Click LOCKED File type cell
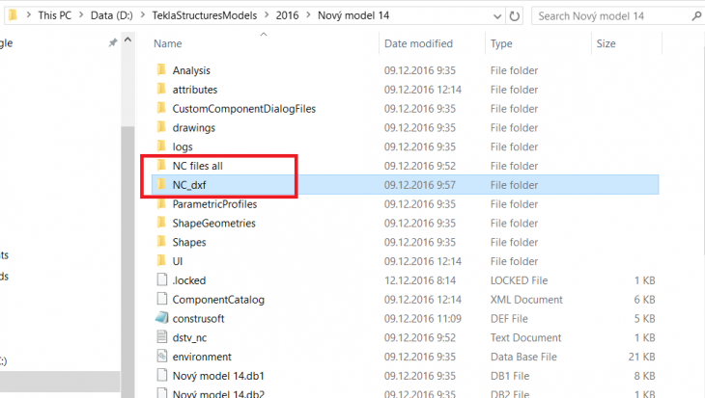 (519, 280)
